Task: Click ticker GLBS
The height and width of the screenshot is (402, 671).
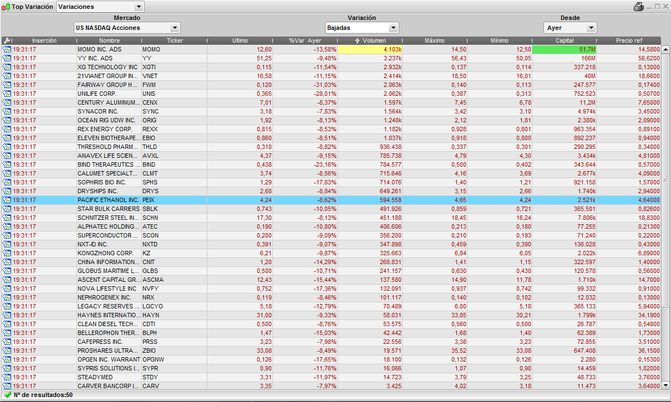Action: [x=150, y=271]
